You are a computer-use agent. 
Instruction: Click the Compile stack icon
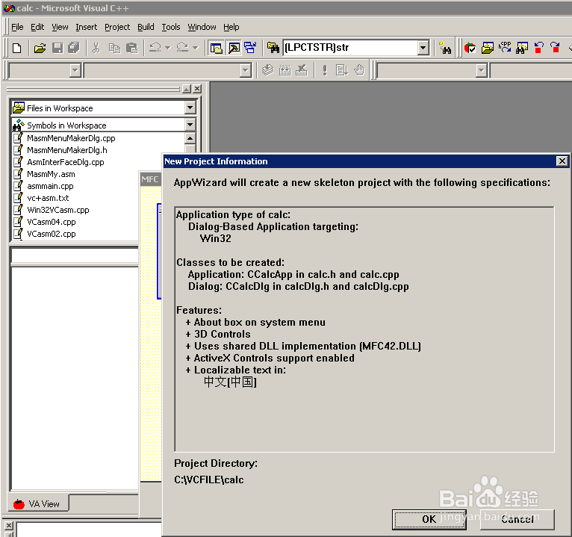pos(268,70)
